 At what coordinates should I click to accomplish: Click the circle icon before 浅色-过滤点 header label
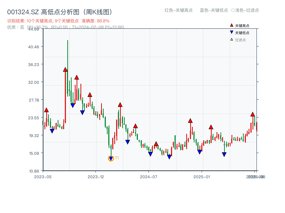click(x=233, y=11)
